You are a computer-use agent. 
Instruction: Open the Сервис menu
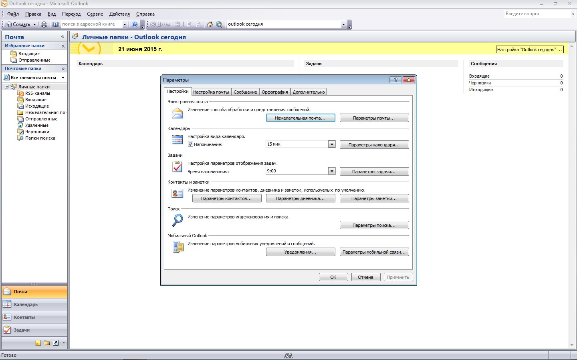(95, 14)
